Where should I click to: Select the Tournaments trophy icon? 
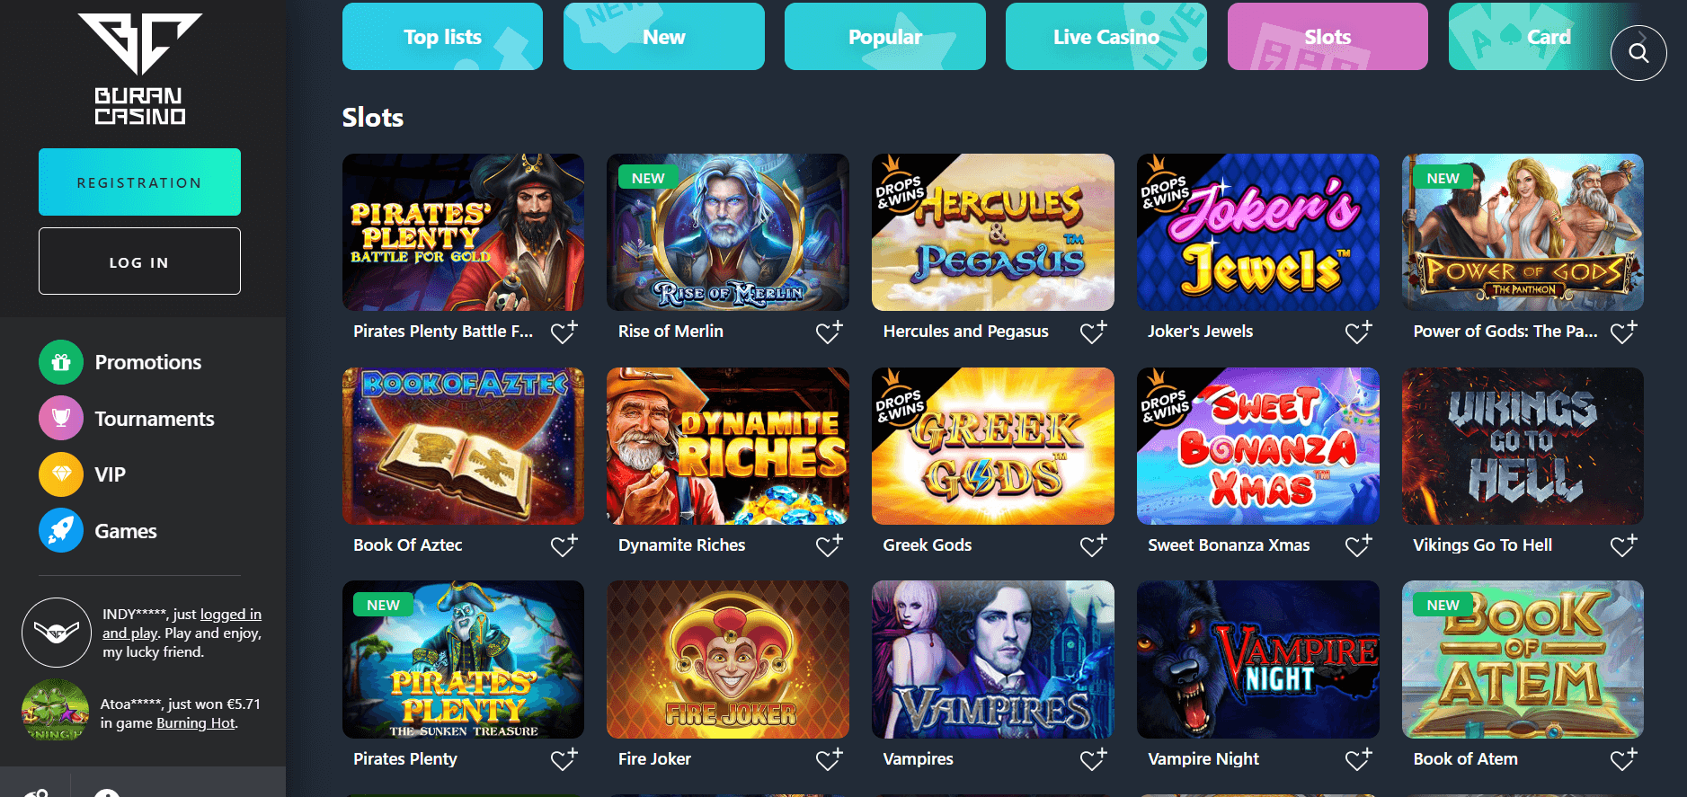[x=61, y=419]
